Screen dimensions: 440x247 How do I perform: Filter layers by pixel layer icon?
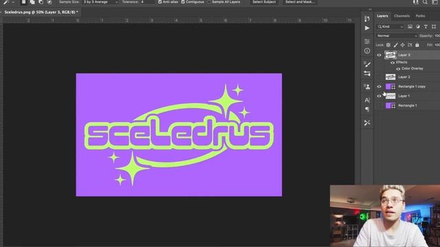410,27
